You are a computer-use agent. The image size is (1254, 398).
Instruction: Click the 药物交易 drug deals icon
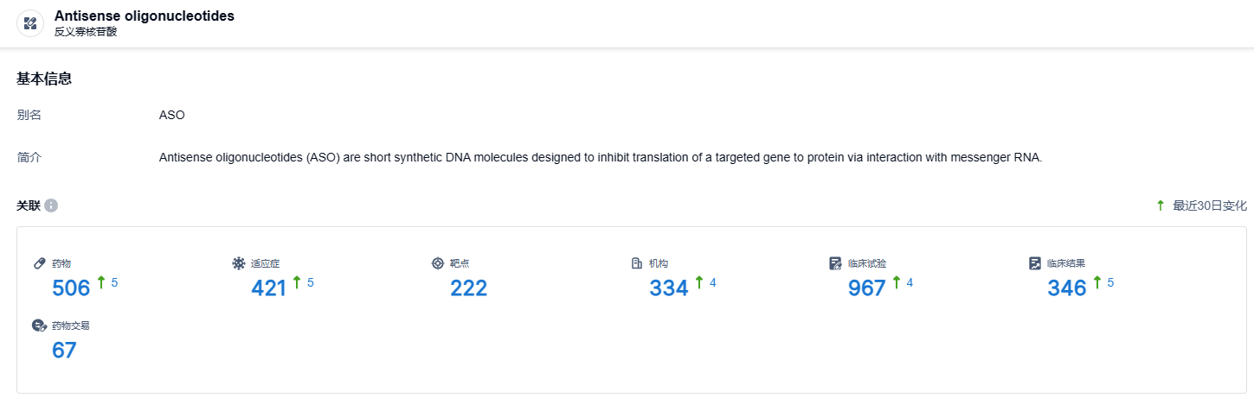point(39,325)
